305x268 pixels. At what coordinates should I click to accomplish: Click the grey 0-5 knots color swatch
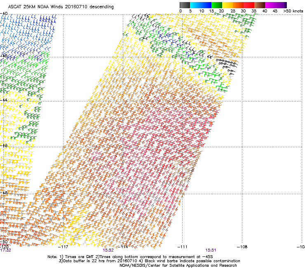coord(185,5)
